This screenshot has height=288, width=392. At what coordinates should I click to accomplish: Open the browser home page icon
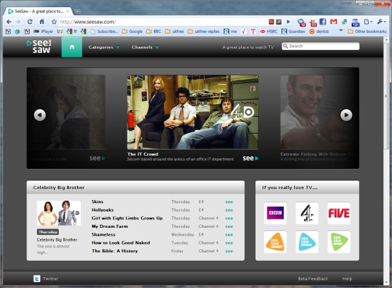(x=42, y=22)
